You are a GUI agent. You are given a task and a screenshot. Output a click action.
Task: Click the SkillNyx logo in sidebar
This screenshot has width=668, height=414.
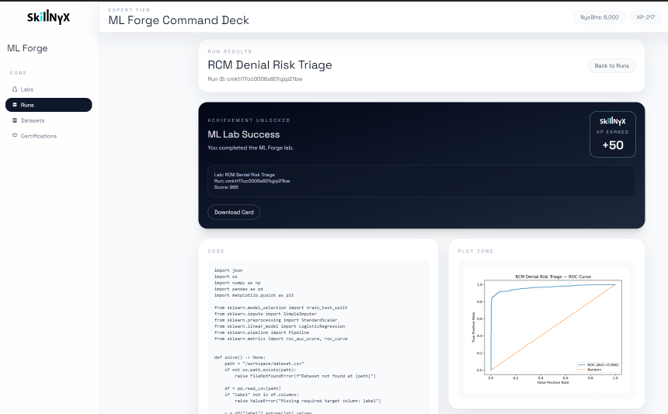[x=49, y=17]
